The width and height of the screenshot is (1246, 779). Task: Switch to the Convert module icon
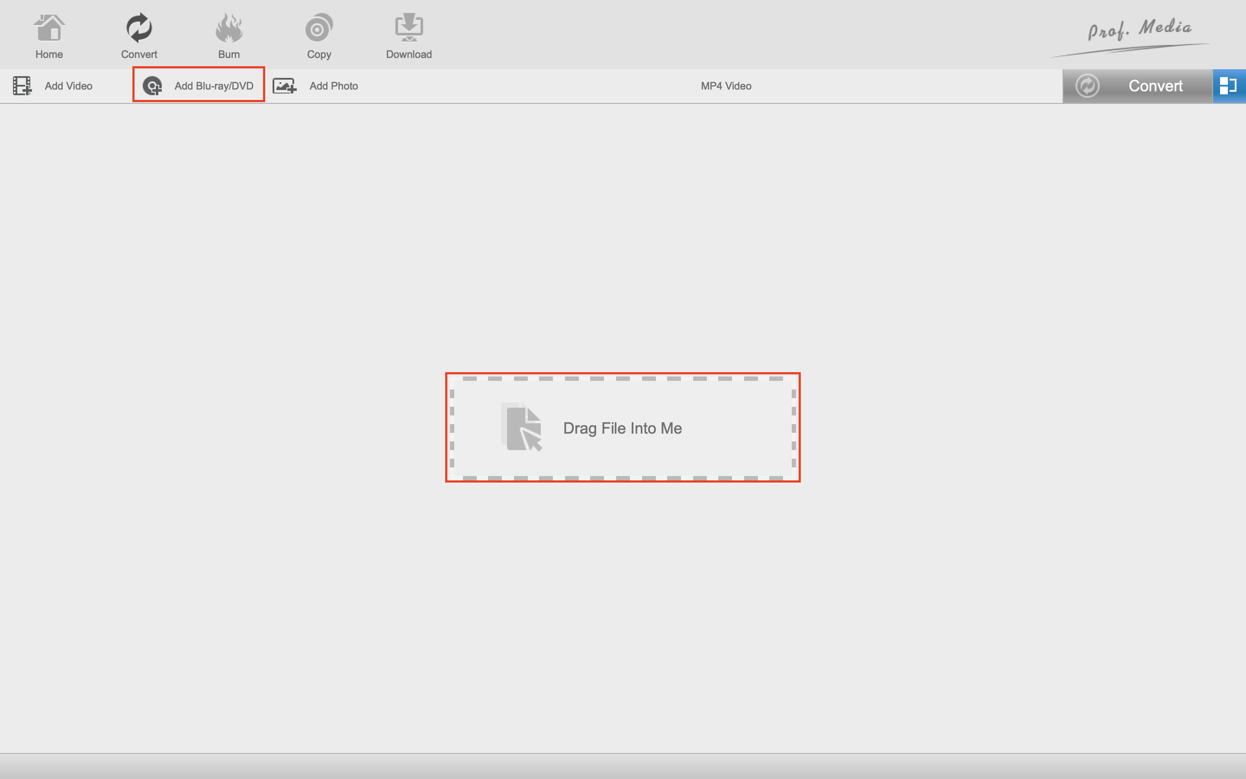(x=139, y=28)
